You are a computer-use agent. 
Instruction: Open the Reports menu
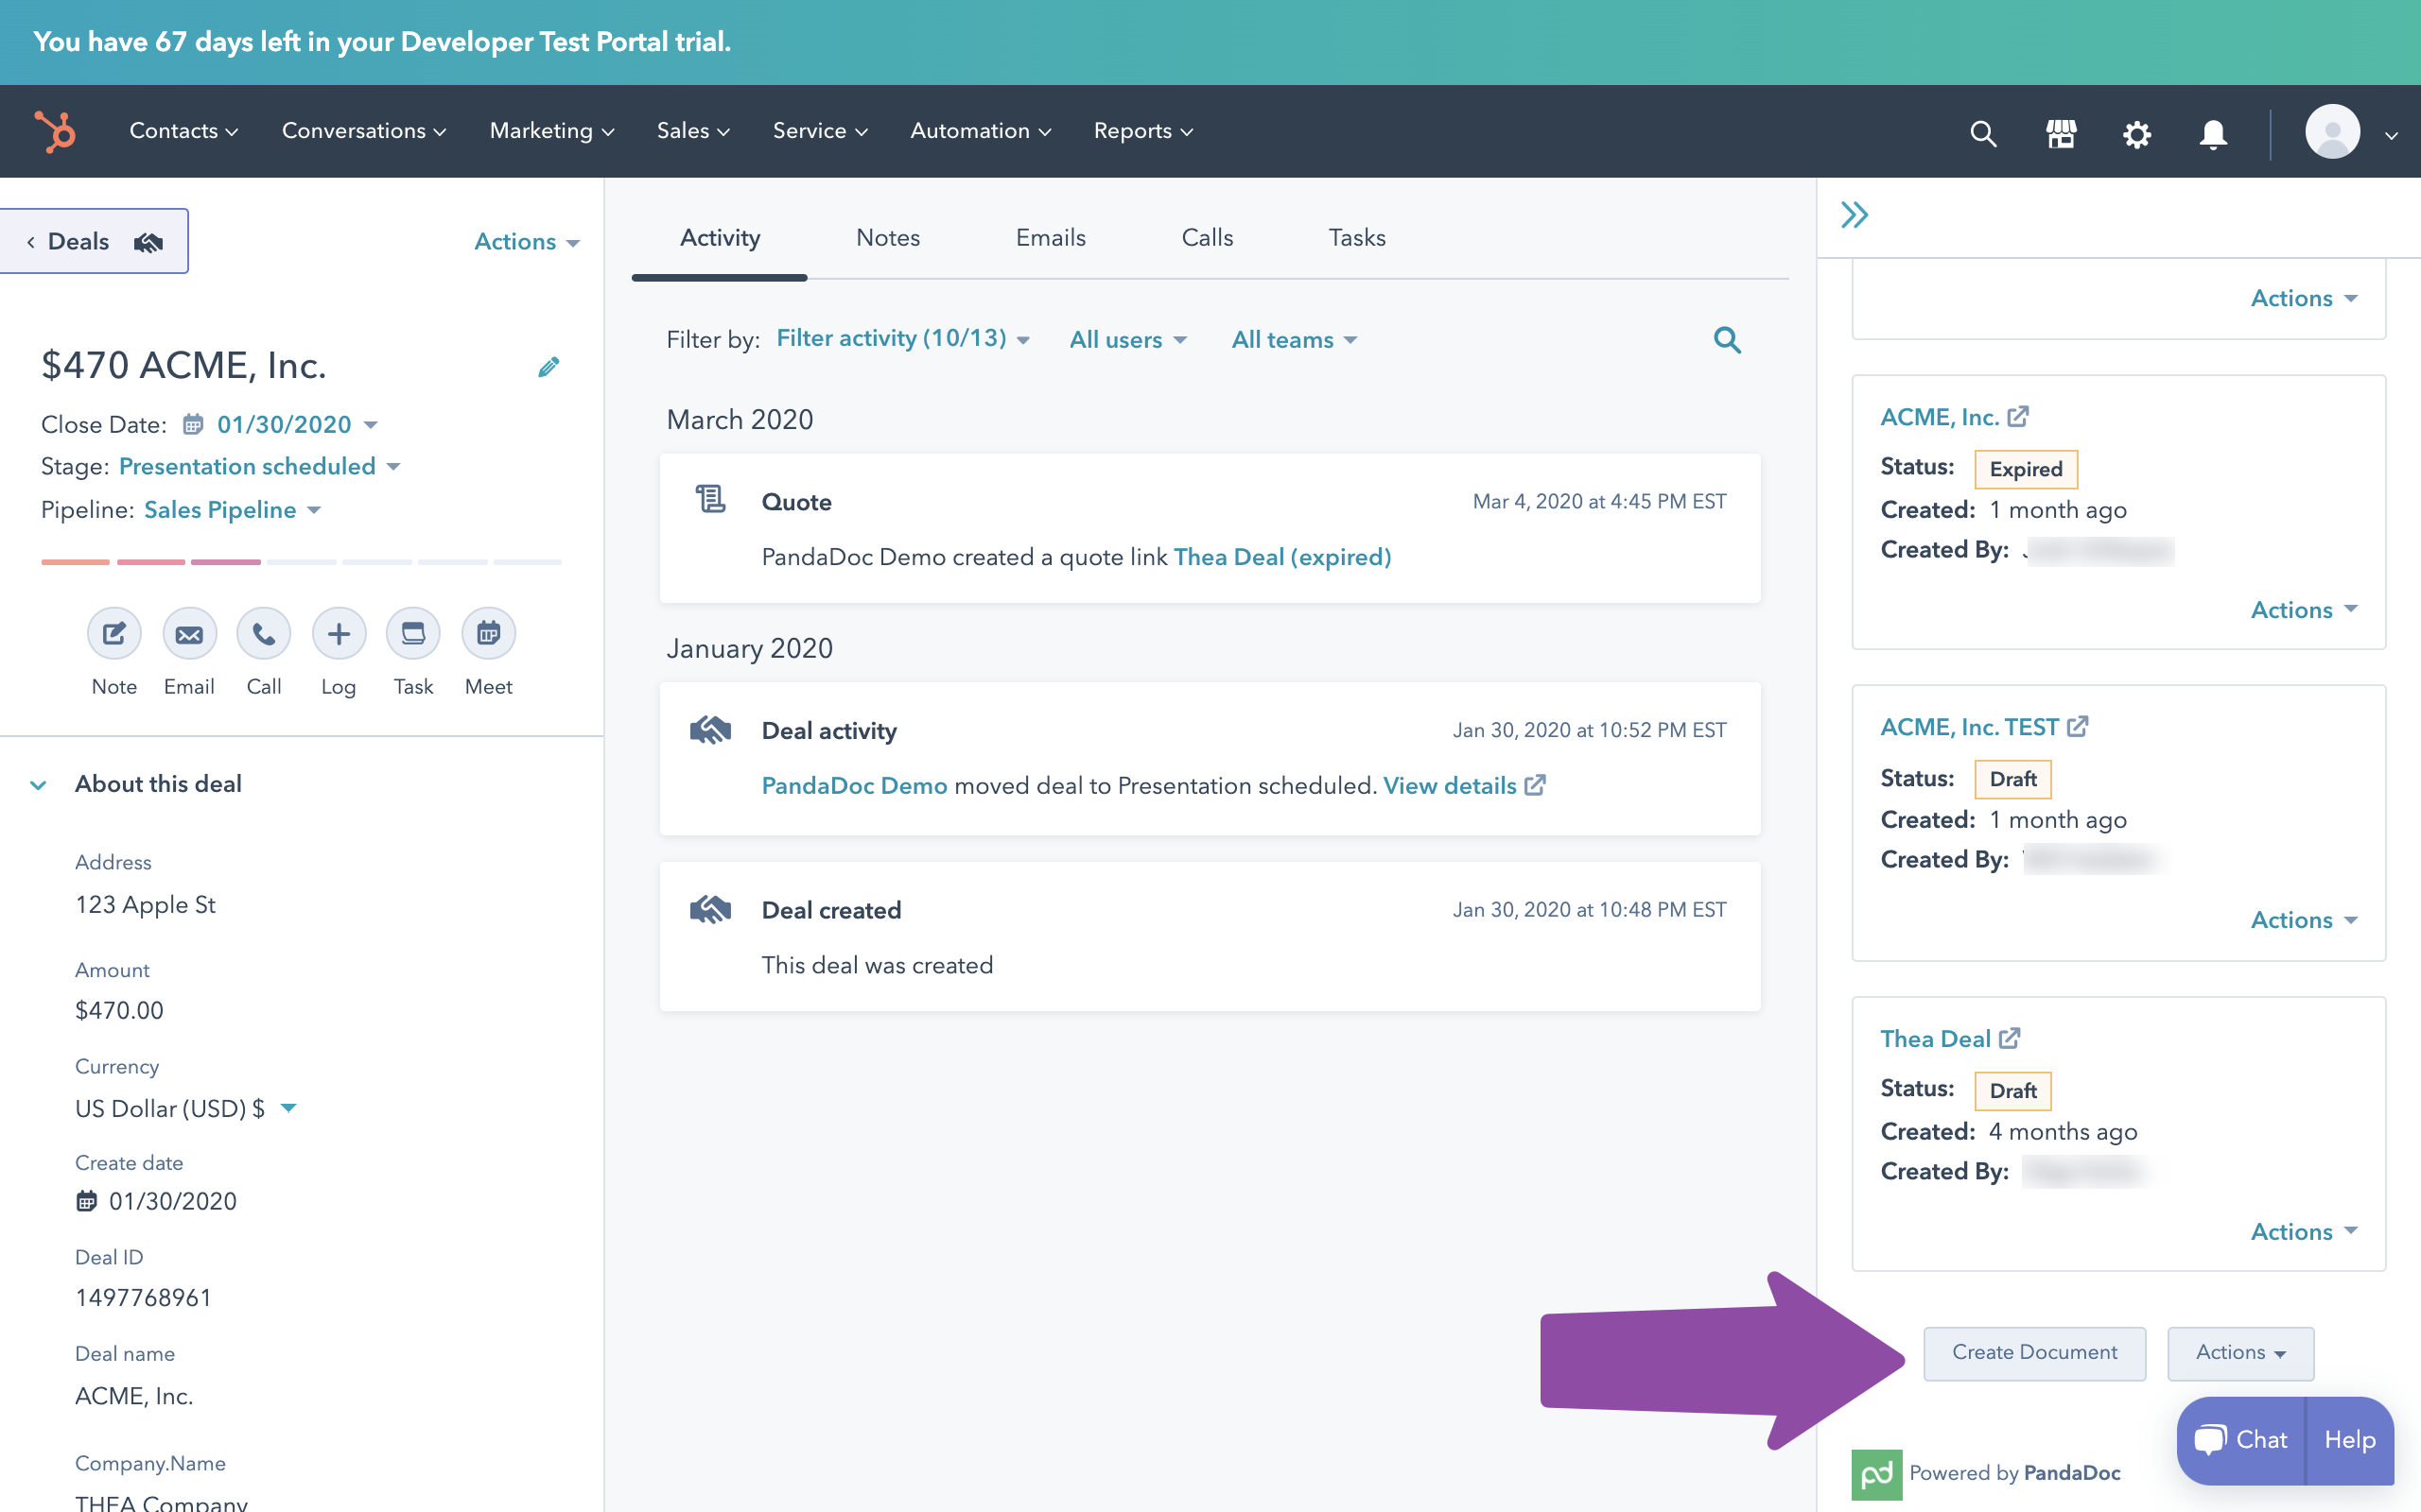(1143, 131)
